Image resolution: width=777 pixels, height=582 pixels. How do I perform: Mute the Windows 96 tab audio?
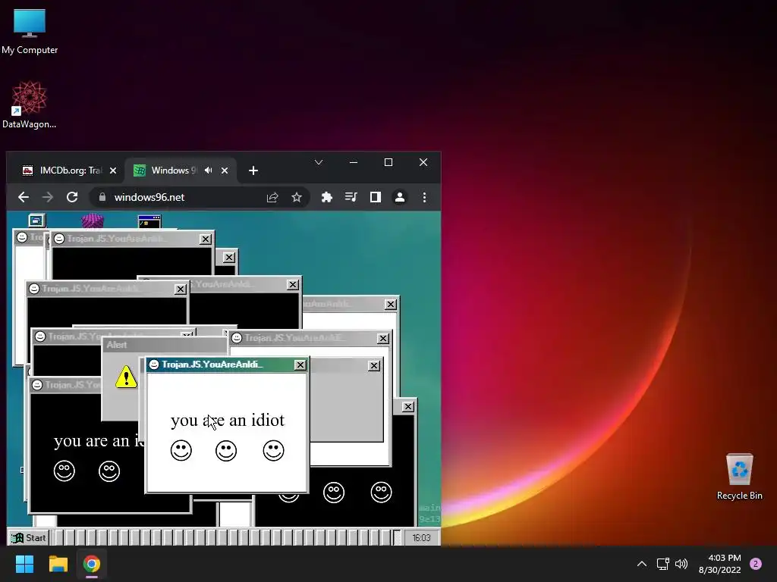pyautogui.click(x=209, y=171)
